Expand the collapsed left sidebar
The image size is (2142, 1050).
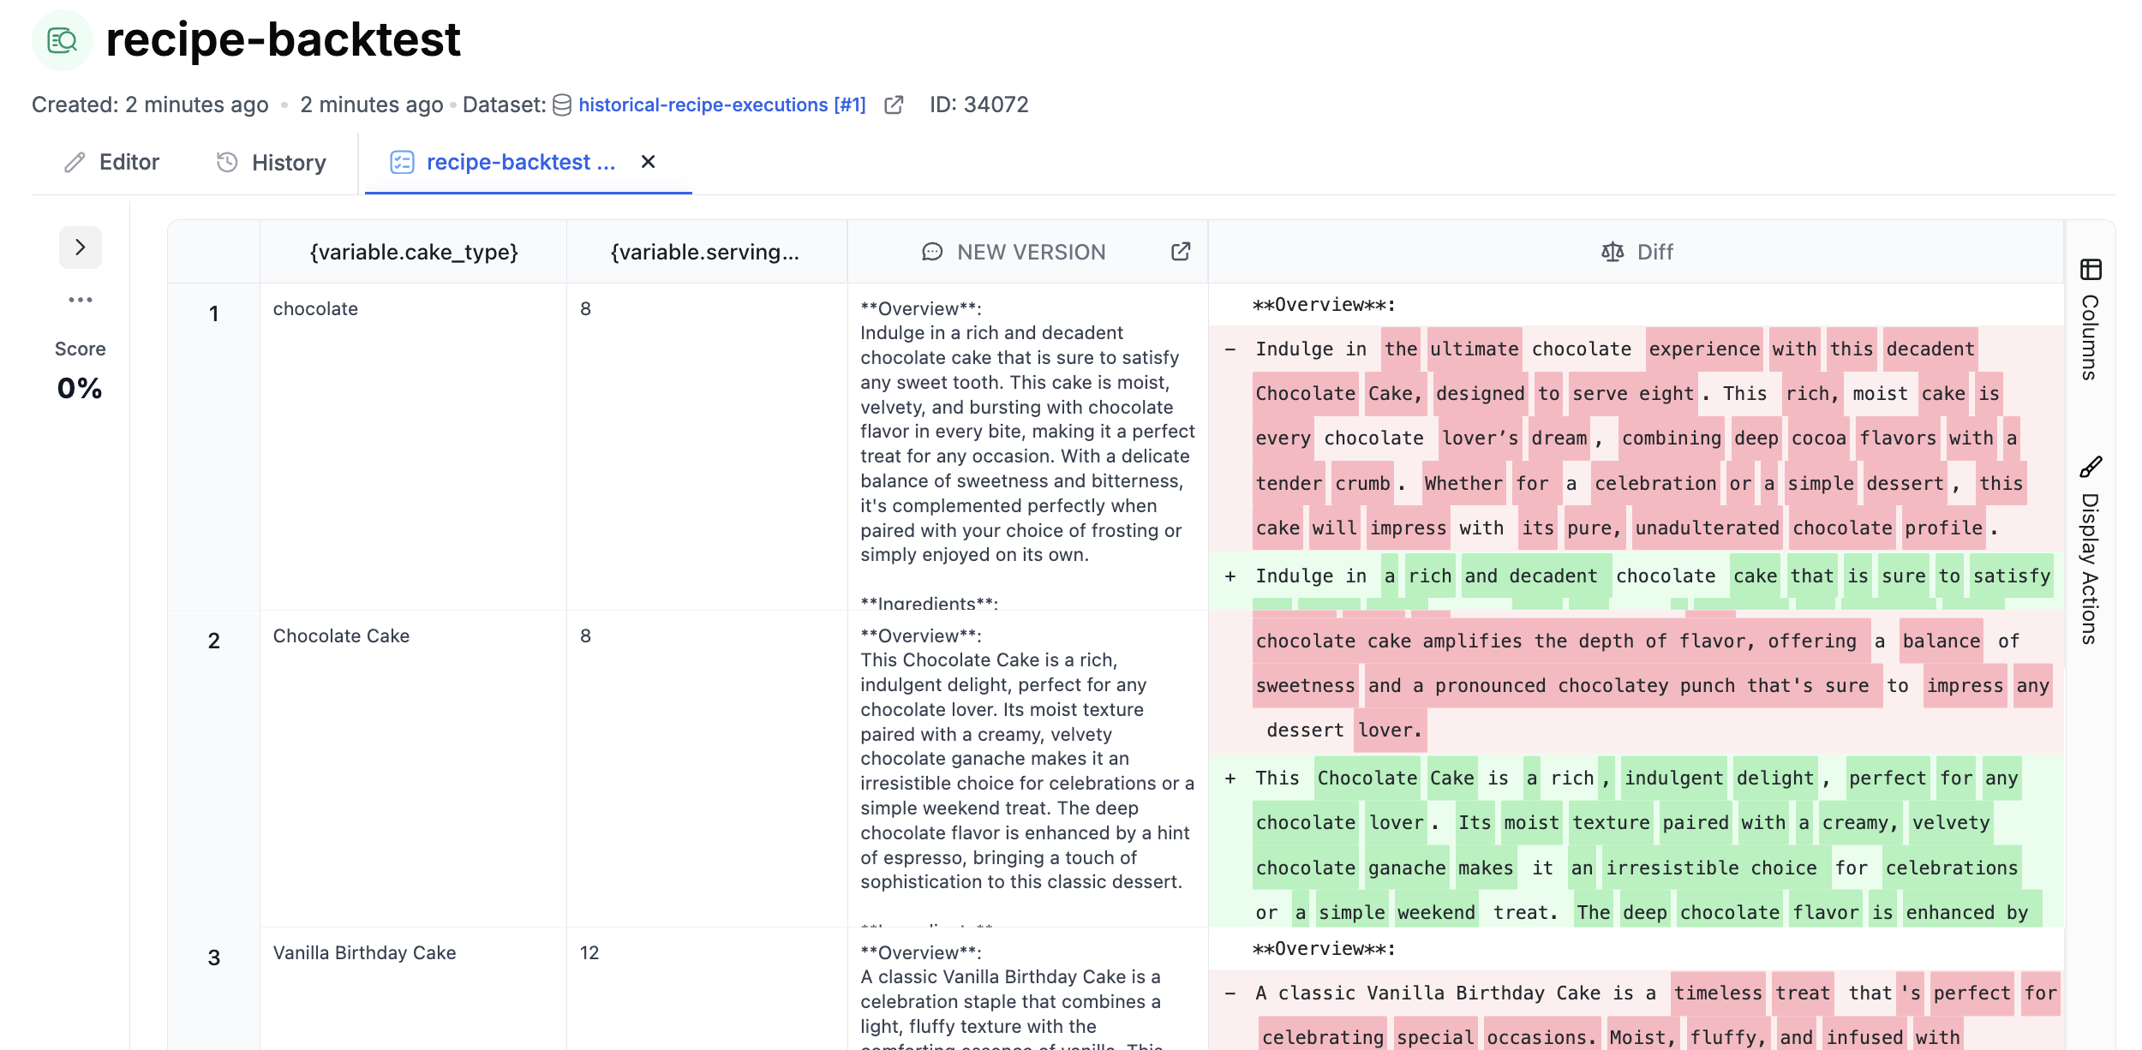81,247
